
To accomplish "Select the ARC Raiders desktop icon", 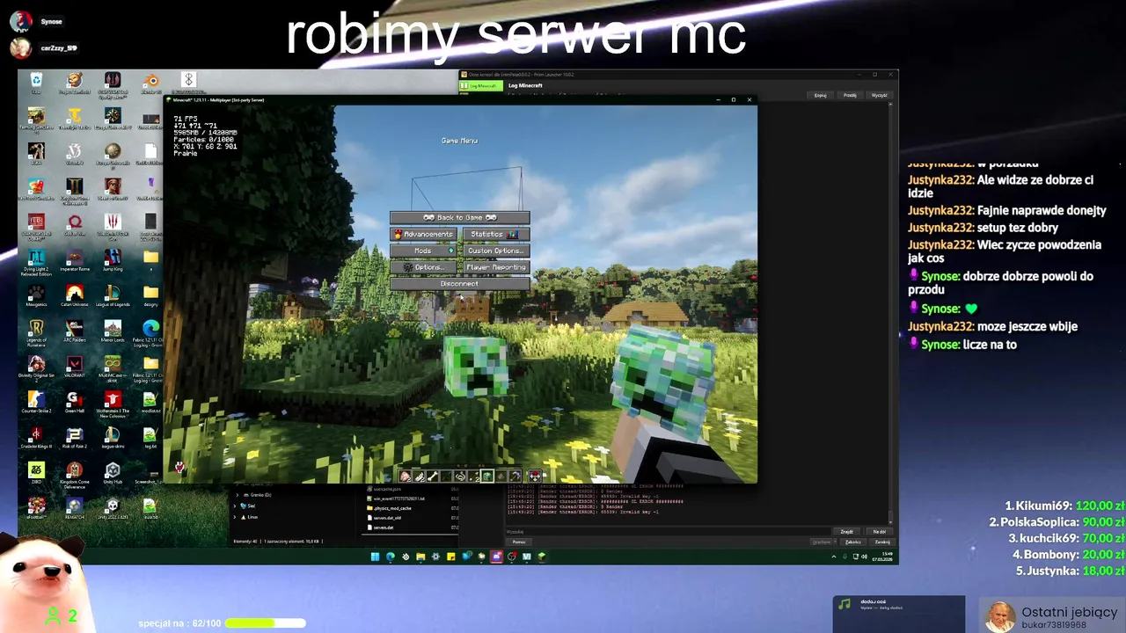I will coord(74,331).
